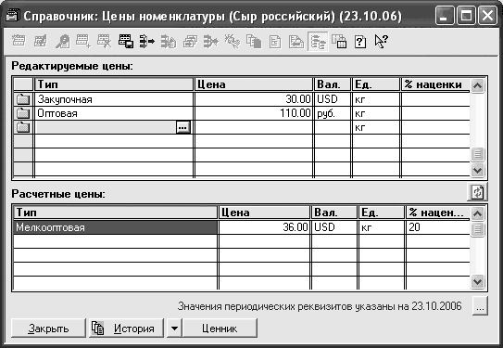Viewport: 503px width, 348px height.
Task: Click the merging arrows toolbar icon
Action: pyautogui.click(x=211, y=42)
